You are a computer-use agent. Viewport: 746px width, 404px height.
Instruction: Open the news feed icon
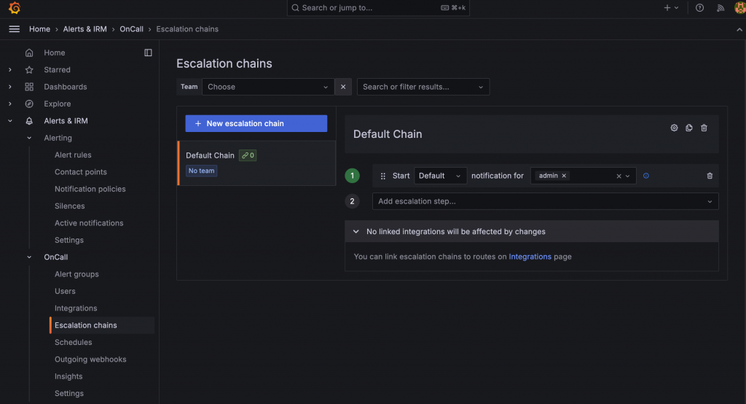721,8
